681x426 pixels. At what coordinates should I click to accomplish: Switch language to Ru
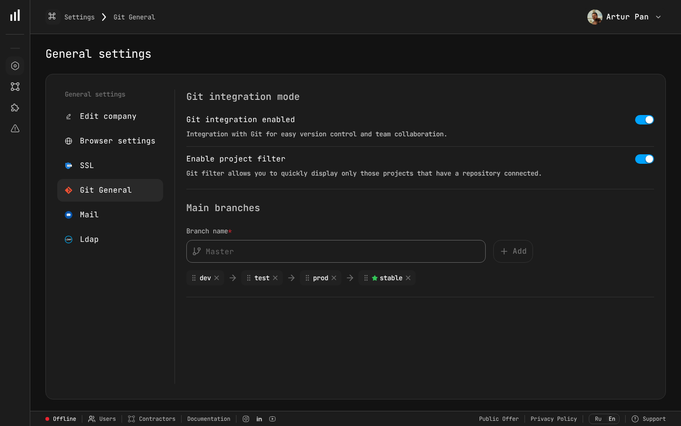pyautogui.click(x=598, y=419)
